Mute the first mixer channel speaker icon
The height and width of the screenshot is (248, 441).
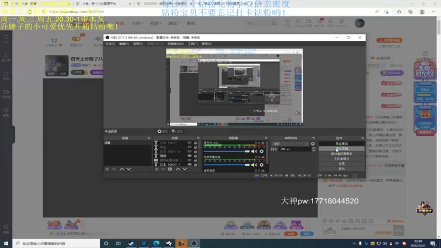[254, 151]
